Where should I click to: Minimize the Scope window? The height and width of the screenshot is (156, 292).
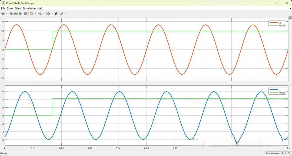coord(267,3)
